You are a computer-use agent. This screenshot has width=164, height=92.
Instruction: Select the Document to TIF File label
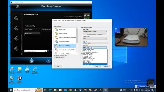click(x=64, y=42)
